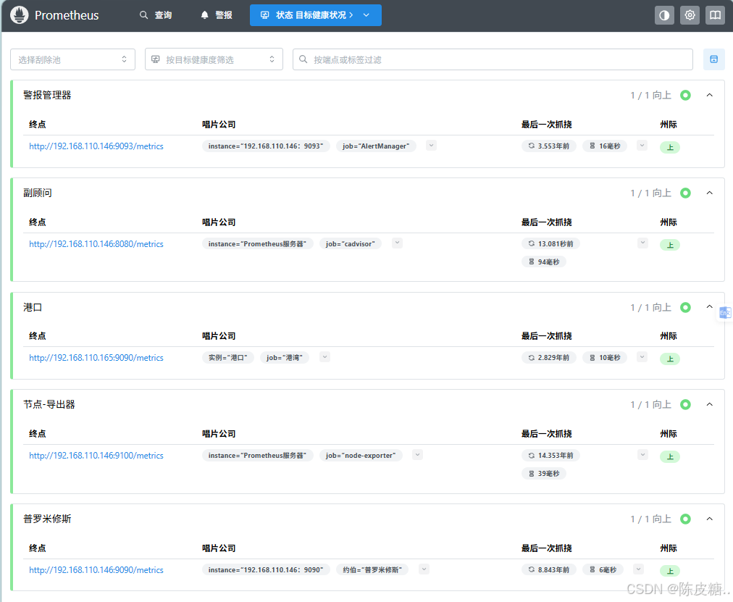Open link http://192.168.110.146:9093/metrics
Screen dimensions: 733x602
point(96,146)
